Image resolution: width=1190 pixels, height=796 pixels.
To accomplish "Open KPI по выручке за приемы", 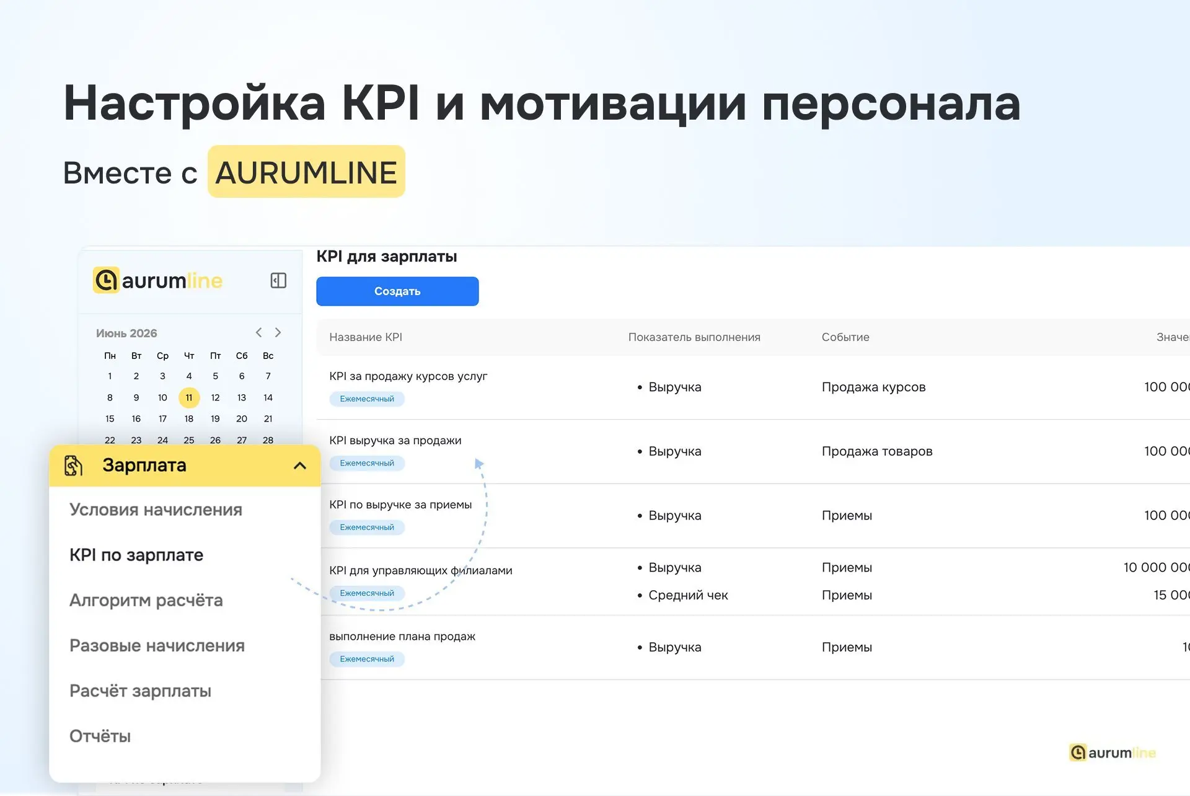I will pos(400,505).
